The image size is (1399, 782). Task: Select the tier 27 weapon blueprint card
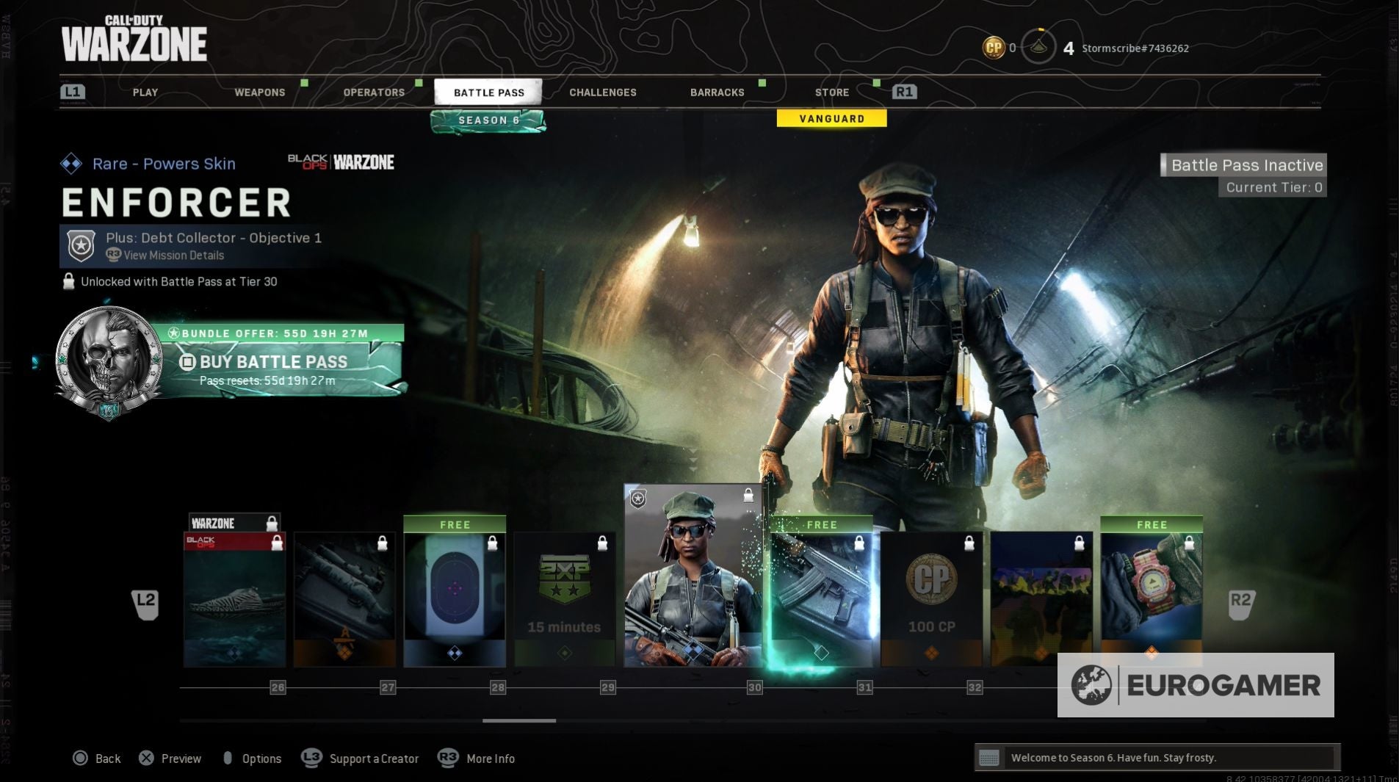(344, 600)
